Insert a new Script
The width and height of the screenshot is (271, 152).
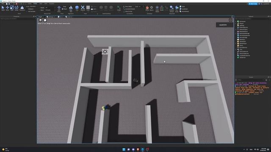182,7
